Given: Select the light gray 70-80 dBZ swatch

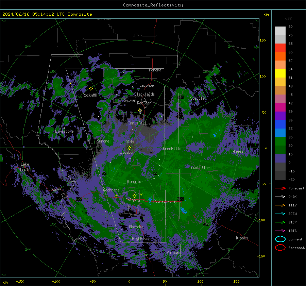Looking at the screenshot, I should pos(280,31).
